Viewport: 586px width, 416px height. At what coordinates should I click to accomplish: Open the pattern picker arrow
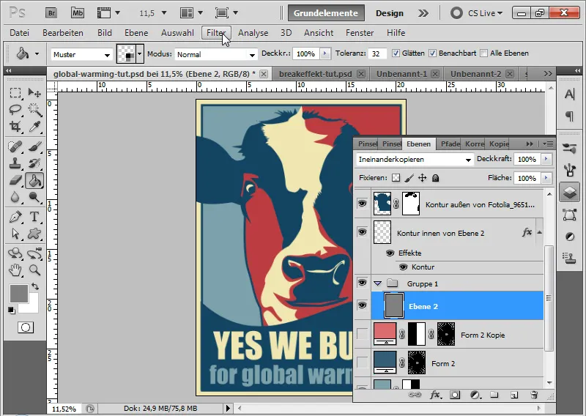click(x=140, y=53)
